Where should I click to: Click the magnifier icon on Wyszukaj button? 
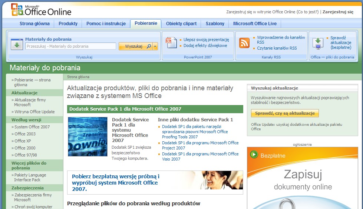(149, 46)
